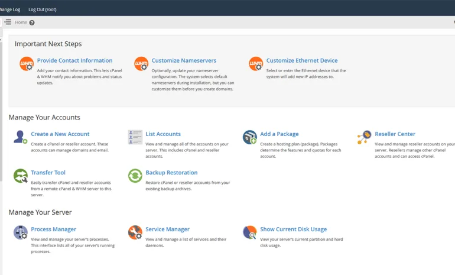Click the WHM icon beside Customize Nameservers

[141, 64]
